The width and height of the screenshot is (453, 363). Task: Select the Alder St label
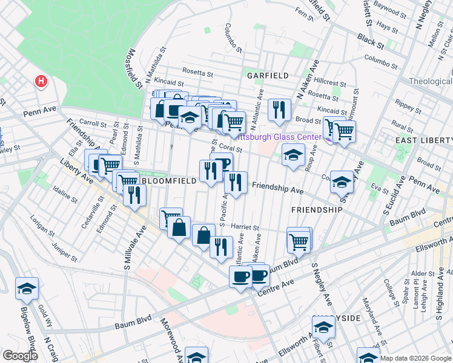[x=423, y=273]
